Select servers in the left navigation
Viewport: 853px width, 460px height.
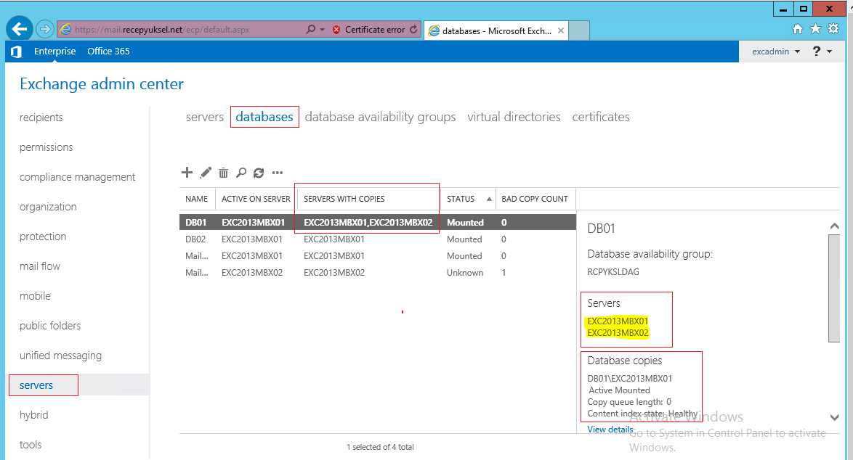[36, 385]
